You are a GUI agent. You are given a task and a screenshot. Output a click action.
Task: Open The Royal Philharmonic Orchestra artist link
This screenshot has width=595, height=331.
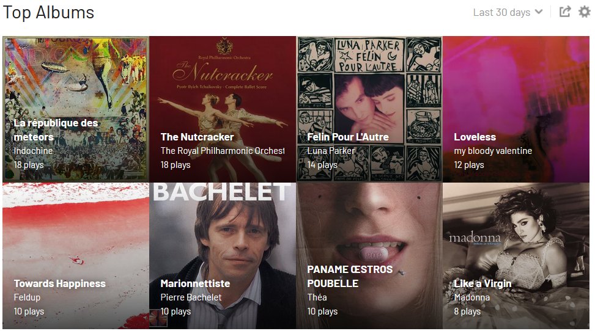click(223, 151)
